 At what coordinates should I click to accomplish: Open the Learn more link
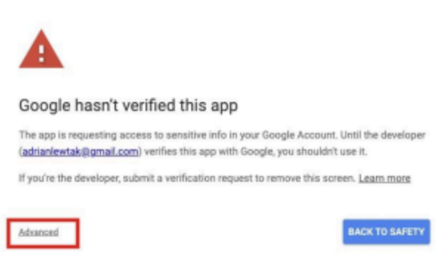point(385,178)
